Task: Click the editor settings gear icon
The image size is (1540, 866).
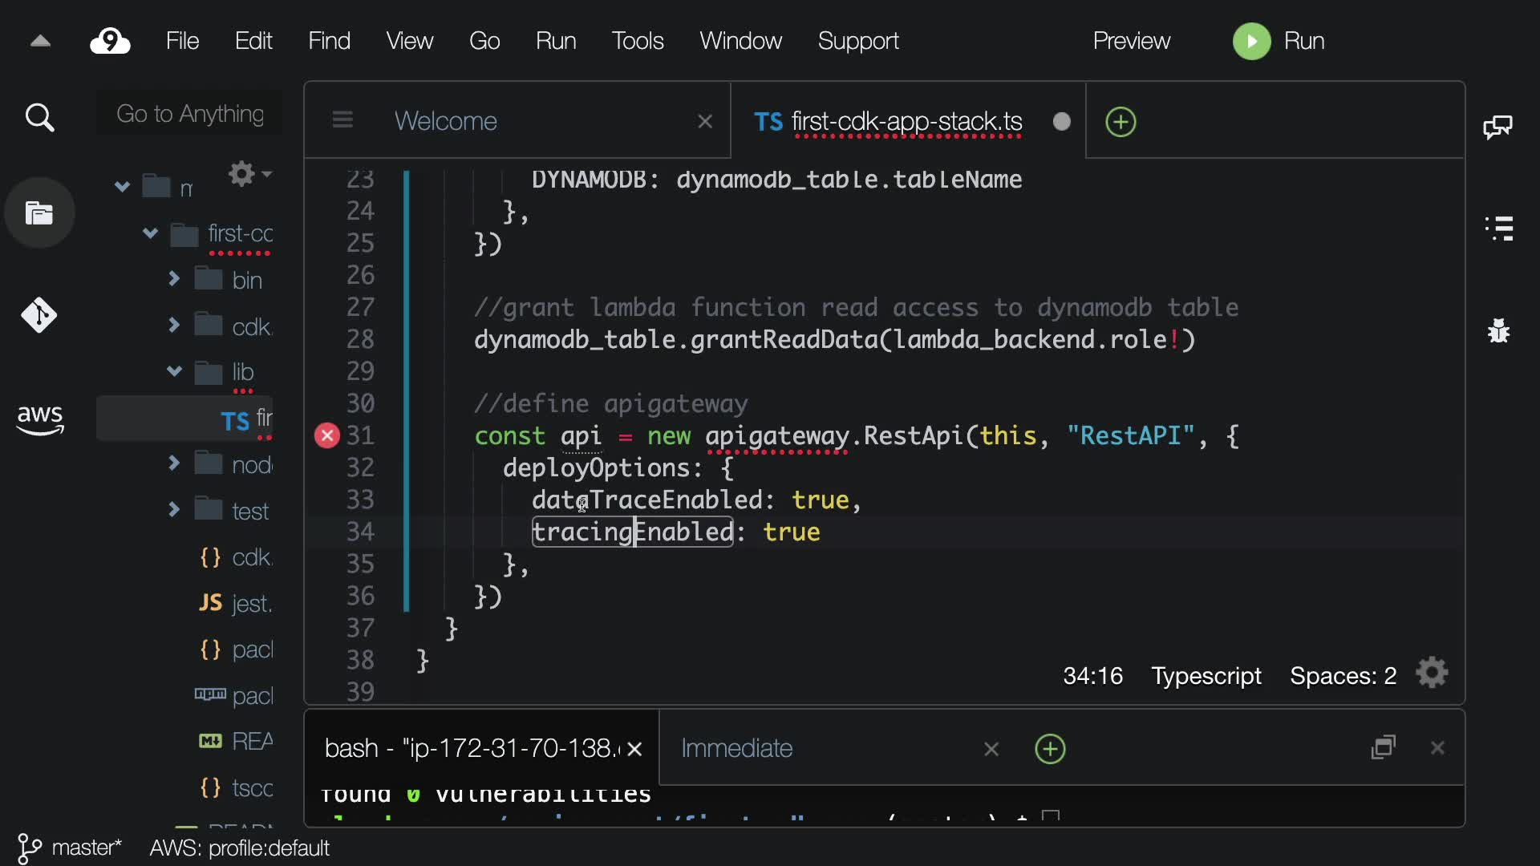Action: 1432,674
